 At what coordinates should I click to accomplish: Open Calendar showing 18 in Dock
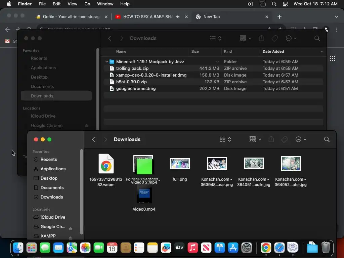coord(112,248)
